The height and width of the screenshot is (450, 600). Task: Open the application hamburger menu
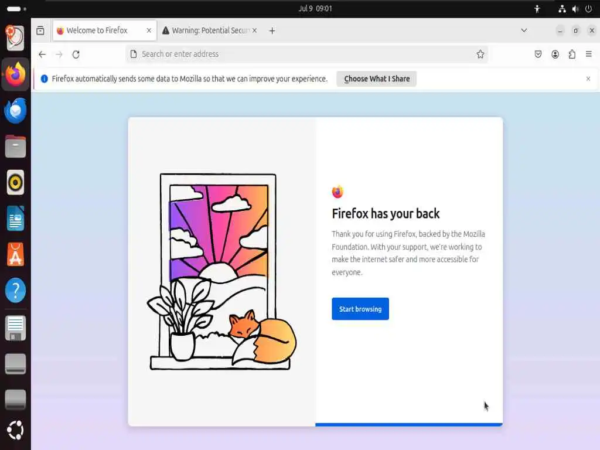point(588,54)
